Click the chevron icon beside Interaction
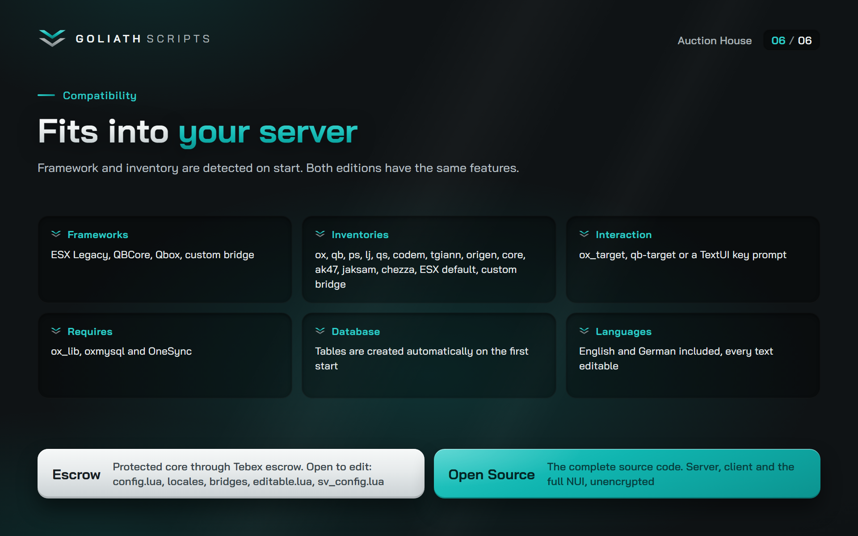The width and height of the screenshot is (858, 536). pyautogui.click(x=584, y=234)
